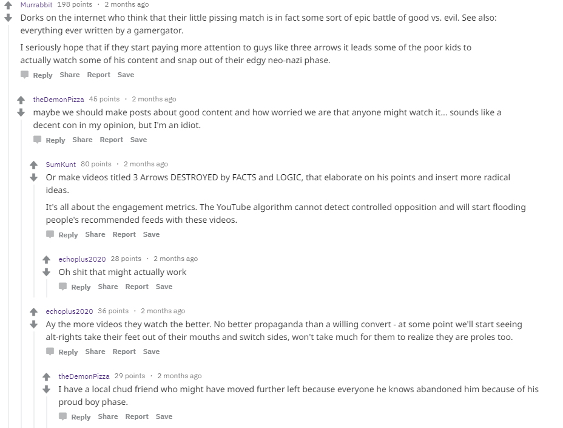Downvote SumKunt's comment
This screenshot has width=563, height=428.
(x=34, y=177)
